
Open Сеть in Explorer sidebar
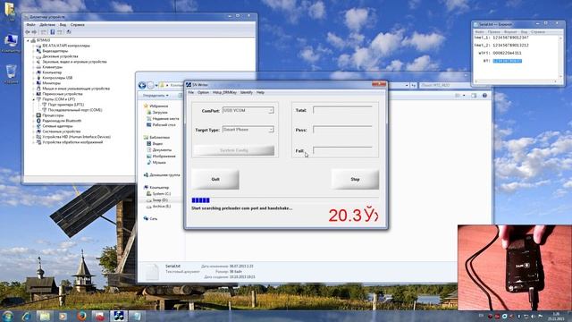(x=150, y=218)
